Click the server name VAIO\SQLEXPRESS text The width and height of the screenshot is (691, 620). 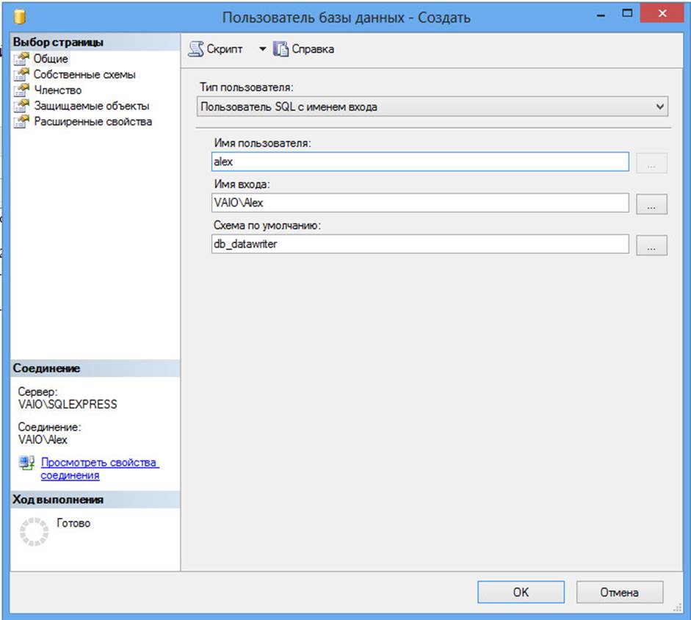coord(68,404)
